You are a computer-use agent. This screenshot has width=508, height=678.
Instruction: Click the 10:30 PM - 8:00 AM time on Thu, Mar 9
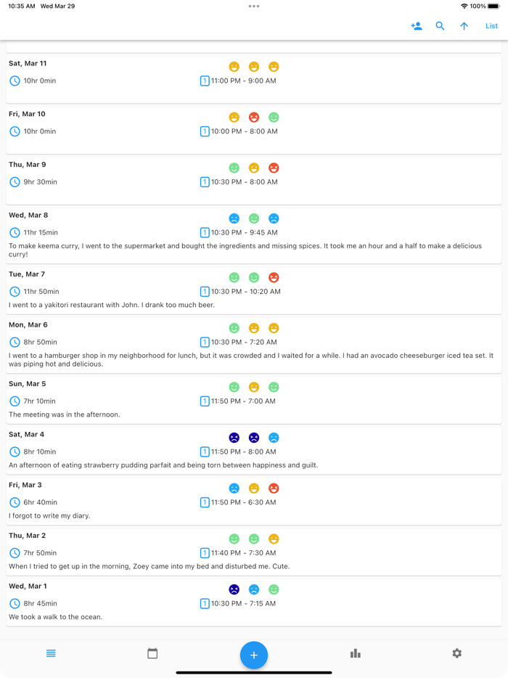click(244, 182)
